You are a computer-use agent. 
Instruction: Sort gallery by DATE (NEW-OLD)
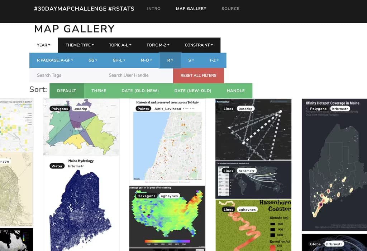(192, 90)
